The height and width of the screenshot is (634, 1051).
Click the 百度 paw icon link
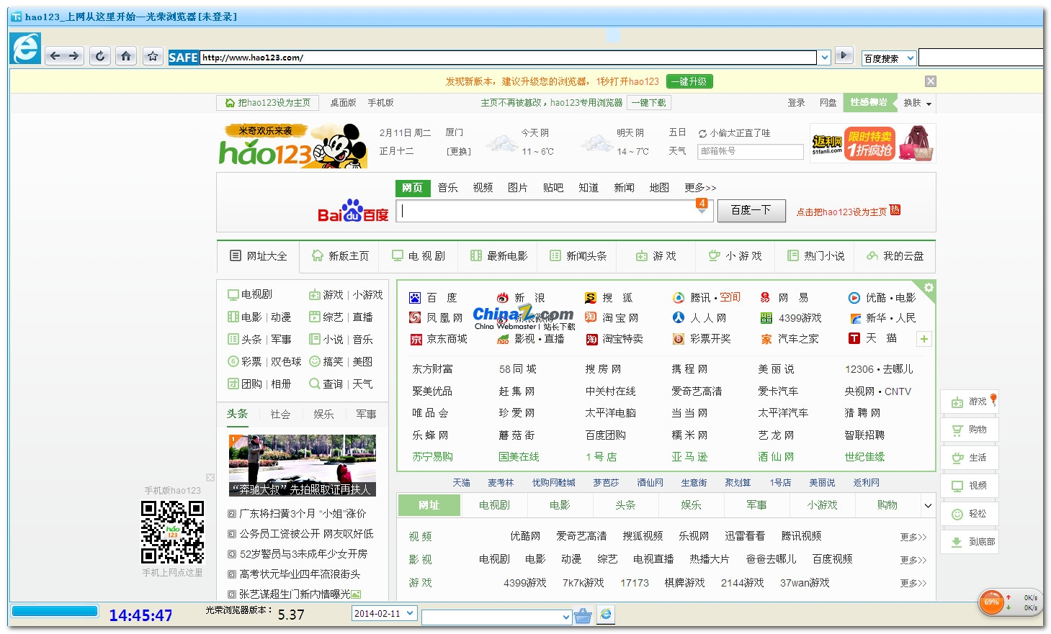tap(415, 298)
